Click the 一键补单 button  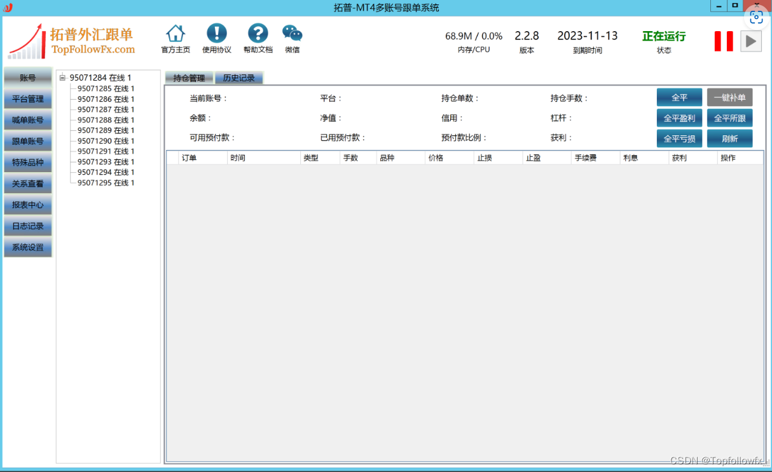[730, 97]
